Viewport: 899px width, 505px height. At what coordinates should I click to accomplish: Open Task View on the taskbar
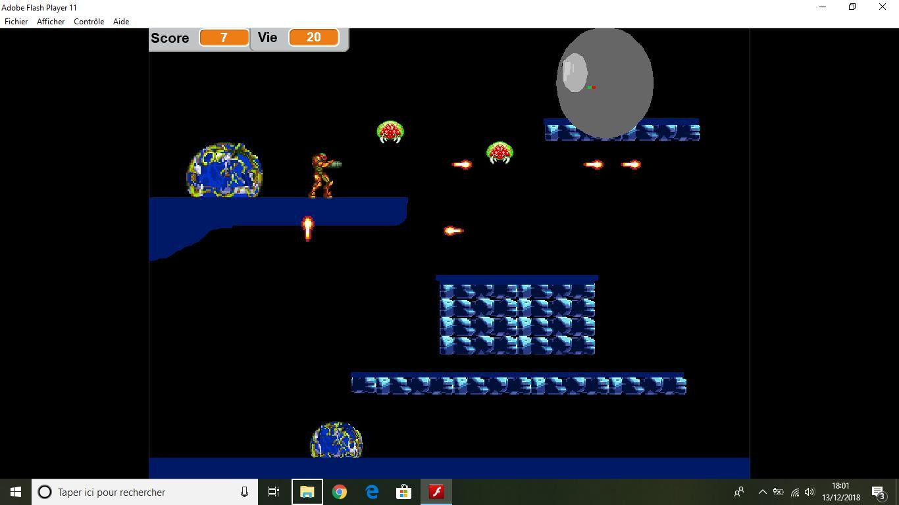click(x=274, y=492)
